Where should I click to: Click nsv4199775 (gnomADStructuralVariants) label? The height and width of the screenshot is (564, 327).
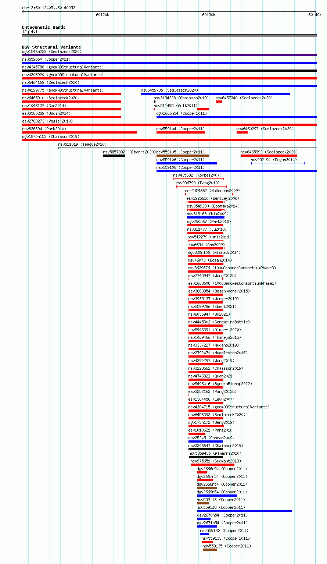[x=63, y=90]
